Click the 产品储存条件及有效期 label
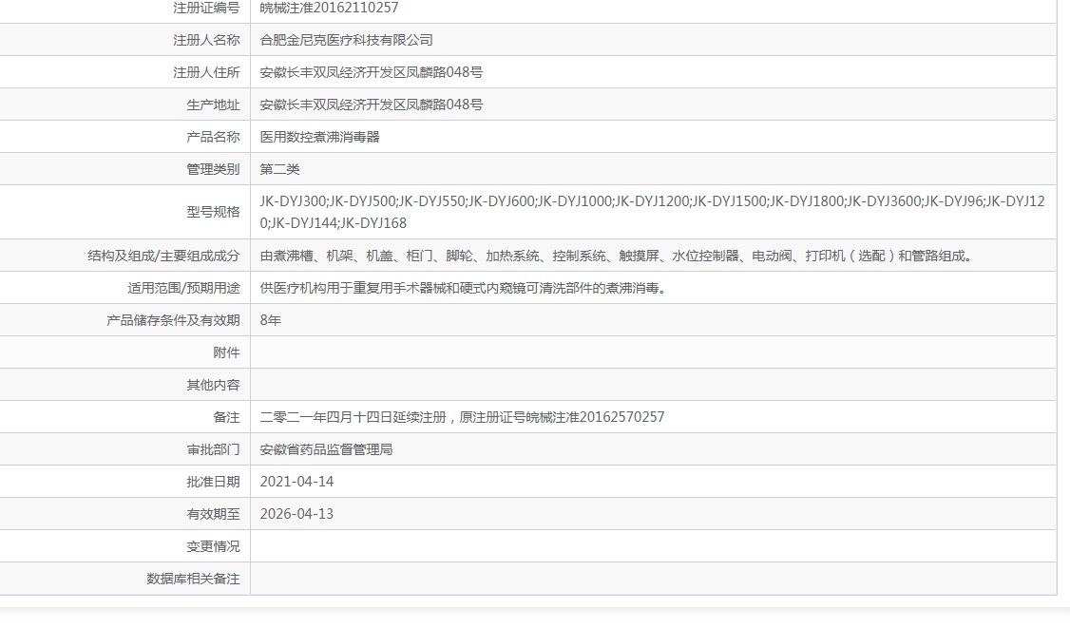This screenshot has width=1070, height=628. point(173,320)
